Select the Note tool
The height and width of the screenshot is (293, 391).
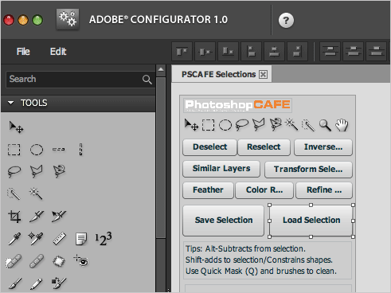(81, 239)
